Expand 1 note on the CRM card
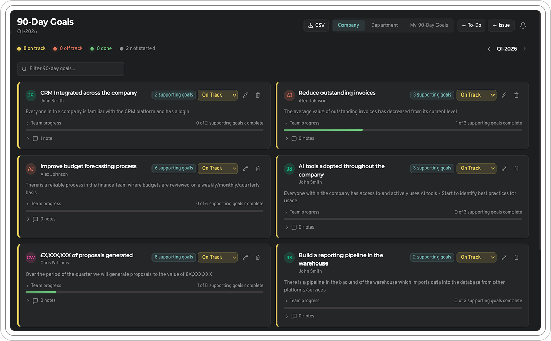 (41, 138)
